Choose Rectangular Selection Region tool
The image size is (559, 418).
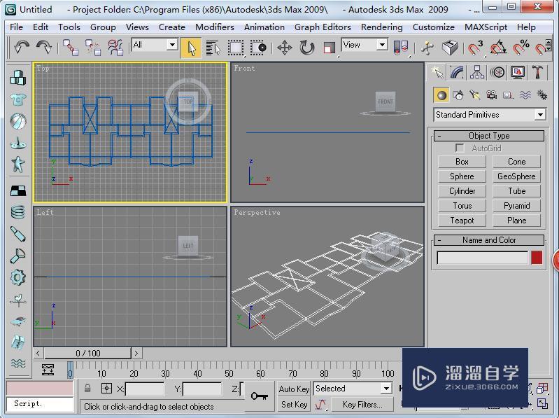point(236,48)
